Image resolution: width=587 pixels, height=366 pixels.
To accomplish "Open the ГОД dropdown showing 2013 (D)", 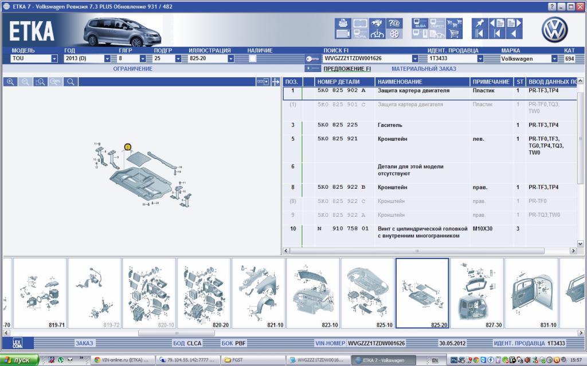I will click(x=107, y=59).
